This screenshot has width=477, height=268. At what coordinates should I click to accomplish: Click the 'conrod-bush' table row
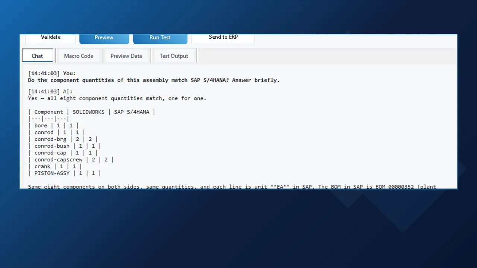click(64, 146)
